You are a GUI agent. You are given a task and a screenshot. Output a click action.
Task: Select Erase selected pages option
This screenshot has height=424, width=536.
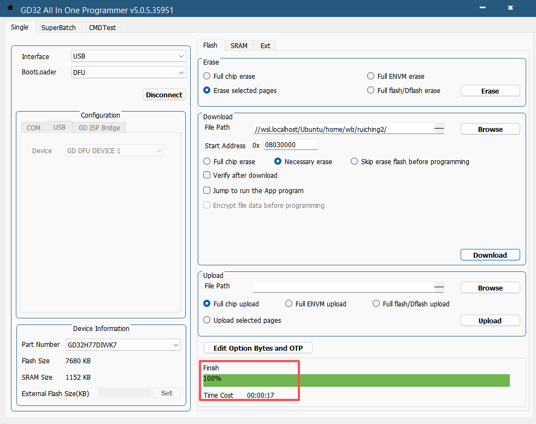coord(240,90)
